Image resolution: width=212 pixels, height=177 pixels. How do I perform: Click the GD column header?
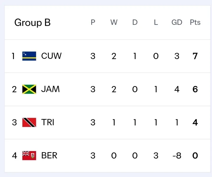point(177,22)
